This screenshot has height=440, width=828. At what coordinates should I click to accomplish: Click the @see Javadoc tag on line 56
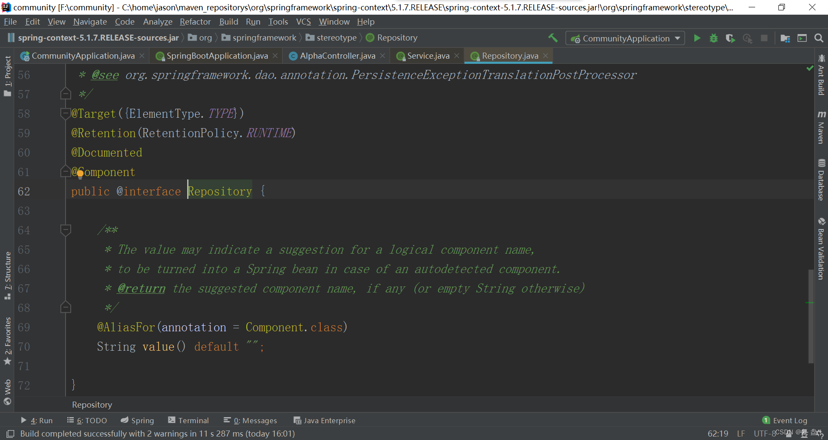[x=105, y=75]
